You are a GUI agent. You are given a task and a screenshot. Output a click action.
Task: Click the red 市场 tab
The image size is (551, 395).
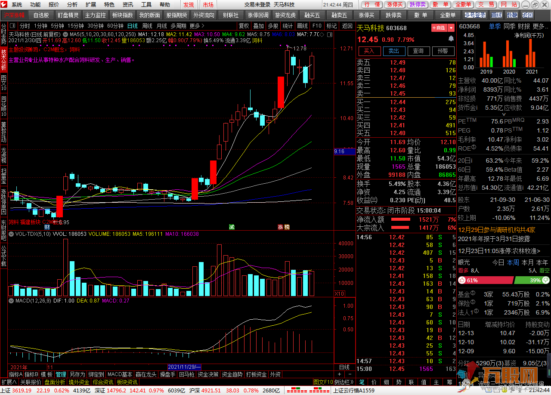[208, 4]
